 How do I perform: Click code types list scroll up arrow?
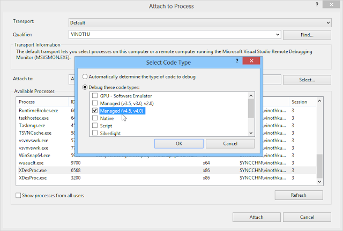pos(251,96)
